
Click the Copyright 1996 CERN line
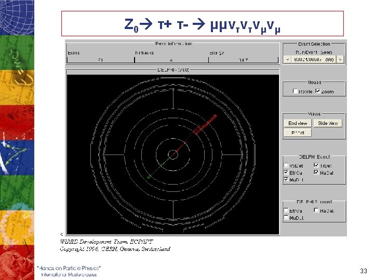[115, 249]
